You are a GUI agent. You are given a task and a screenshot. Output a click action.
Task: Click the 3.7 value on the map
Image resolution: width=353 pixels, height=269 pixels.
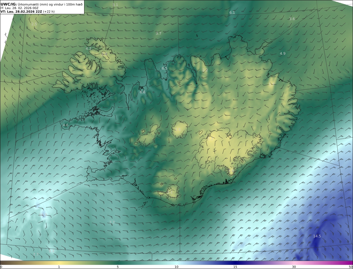pyautogui.click(x=158, y=33)
